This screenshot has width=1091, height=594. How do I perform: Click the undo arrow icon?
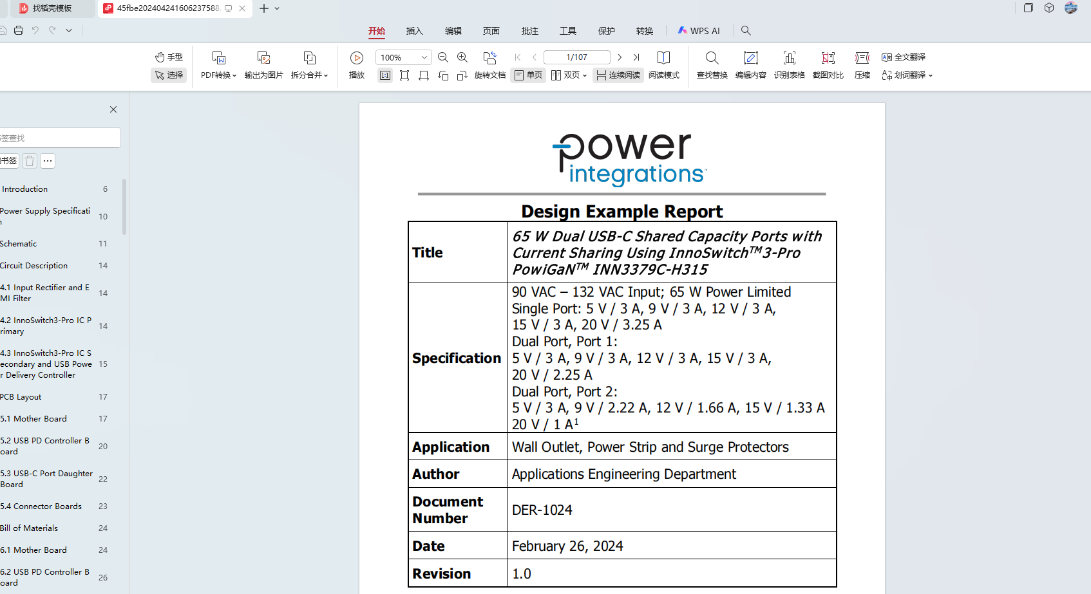pyautogui.click(x=35, y=30)
